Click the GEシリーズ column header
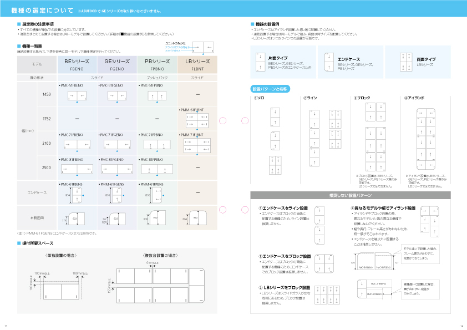467x330 pixels. pos(117,65)
